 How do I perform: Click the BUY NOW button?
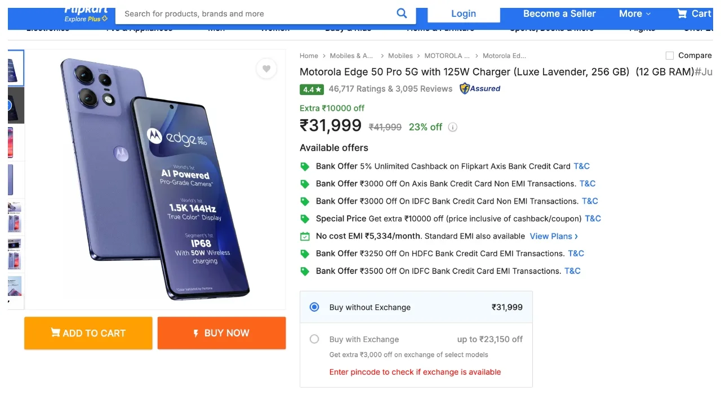(x=221, y=333)
